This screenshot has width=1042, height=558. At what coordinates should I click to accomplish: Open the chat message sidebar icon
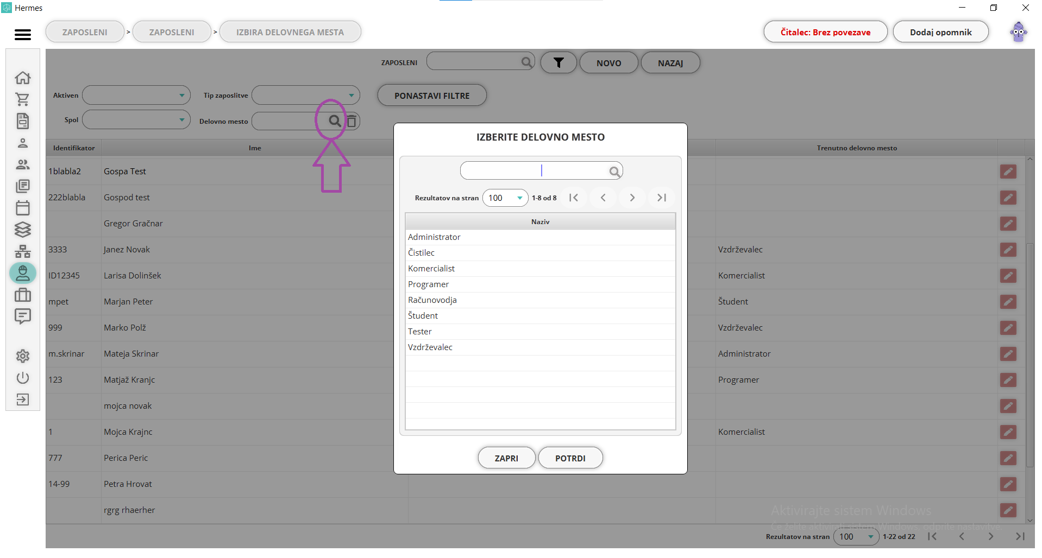click(23, 316)
